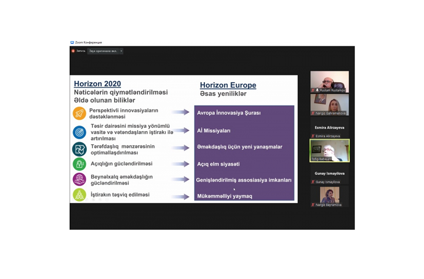Click the lime pyramid people icon on slide

[79, 195]
